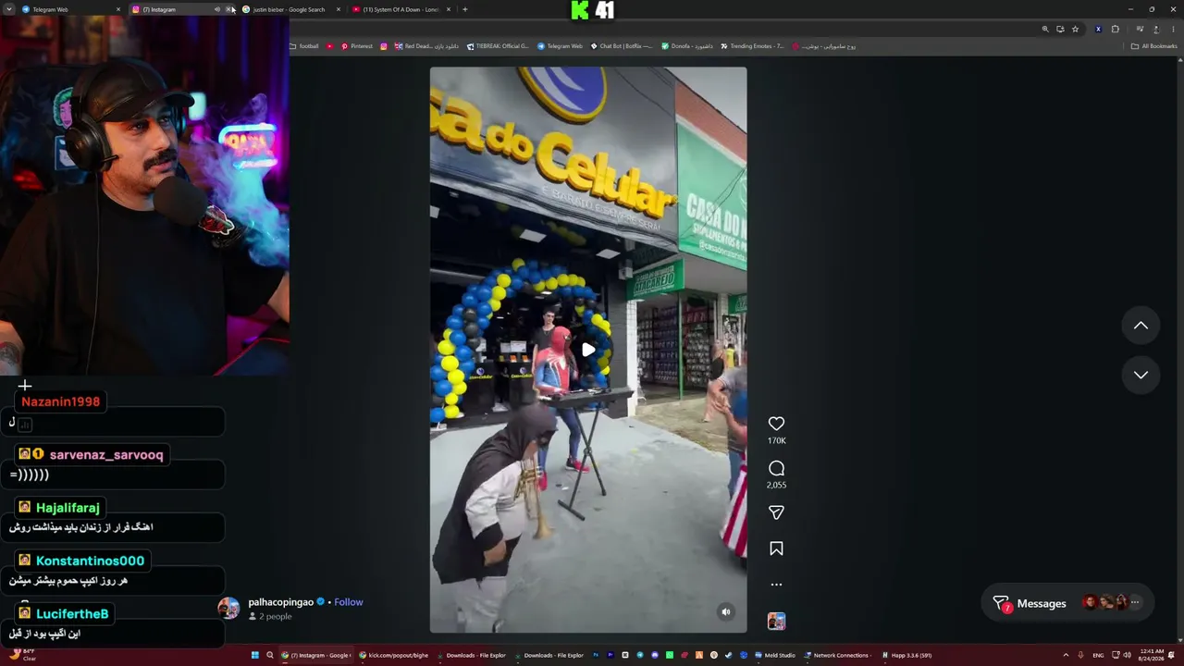
Task: Follow the palhacopingao account
Action: coord(349,602)
